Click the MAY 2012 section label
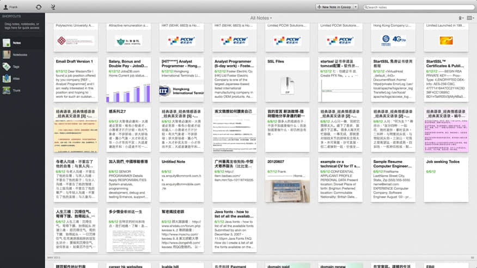477x268 pixels. [54, 258]
